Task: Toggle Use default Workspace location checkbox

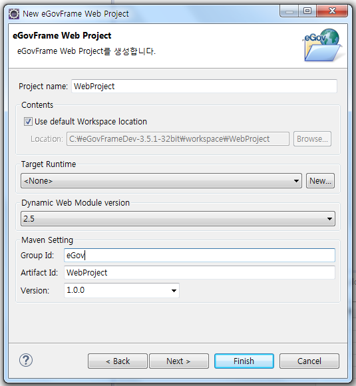Action: (28, 121)
